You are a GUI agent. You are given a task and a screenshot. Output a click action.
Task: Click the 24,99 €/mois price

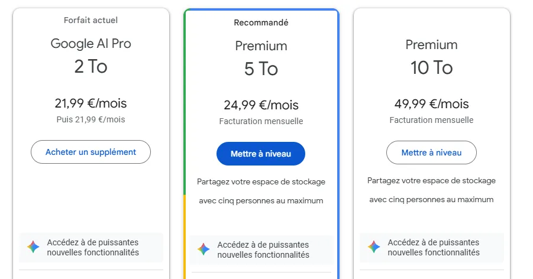tap(261, 105)
